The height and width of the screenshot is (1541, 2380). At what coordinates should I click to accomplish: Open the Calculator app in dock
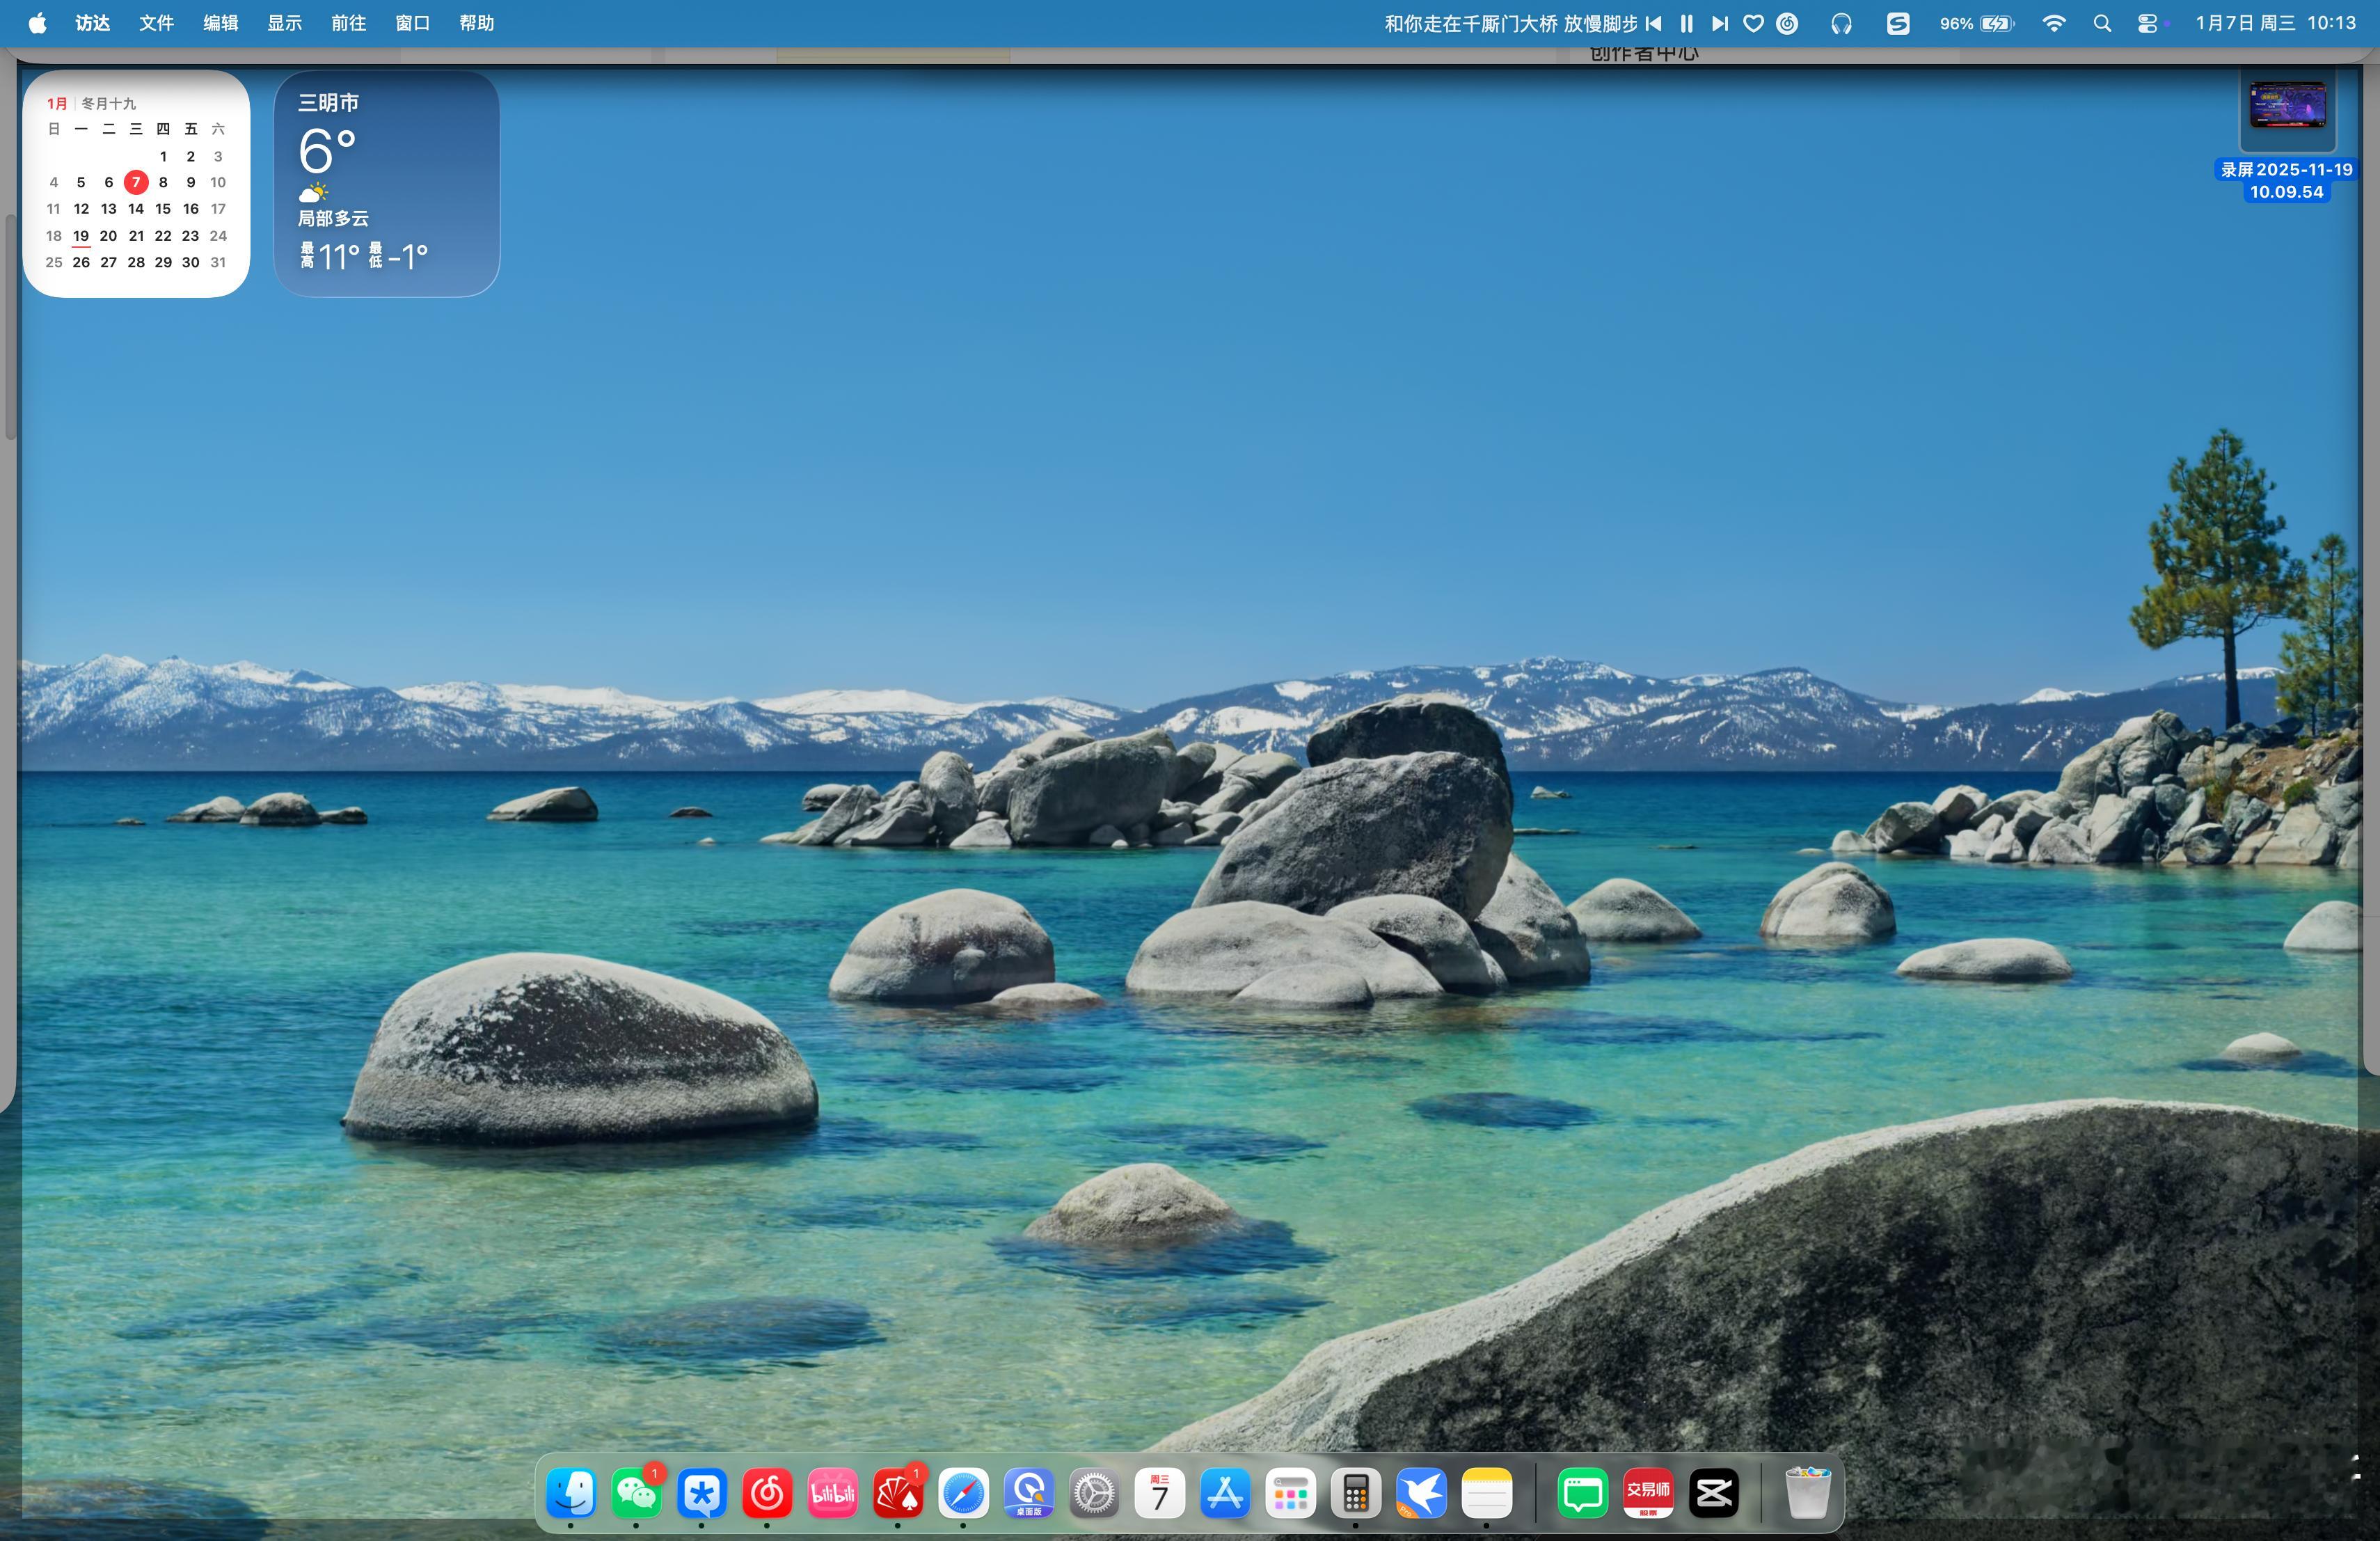[1355, 1494]
